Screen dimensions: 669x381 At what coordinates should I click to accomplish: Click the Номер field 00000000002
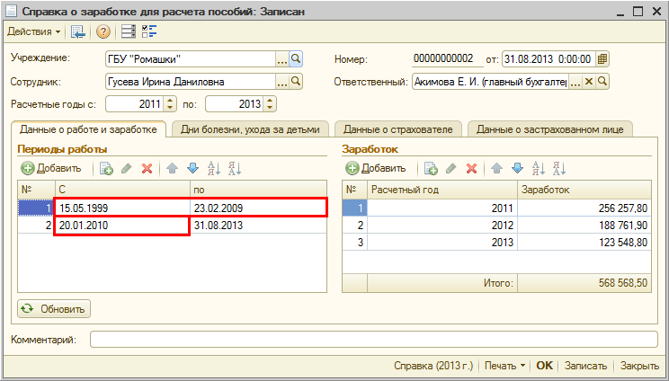(x=447, y=58)
